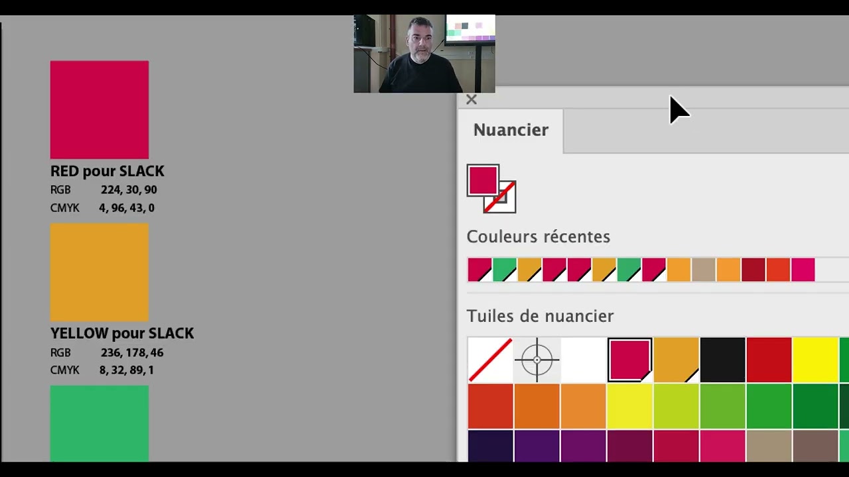The height and width of the screenshot is (477, 849).
Task: Switch to the Nuancier tab
Action: point(511,131)
